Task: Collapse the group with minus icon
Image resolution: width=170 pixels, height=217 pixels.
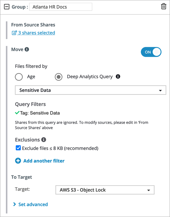Action: [7, 7]
